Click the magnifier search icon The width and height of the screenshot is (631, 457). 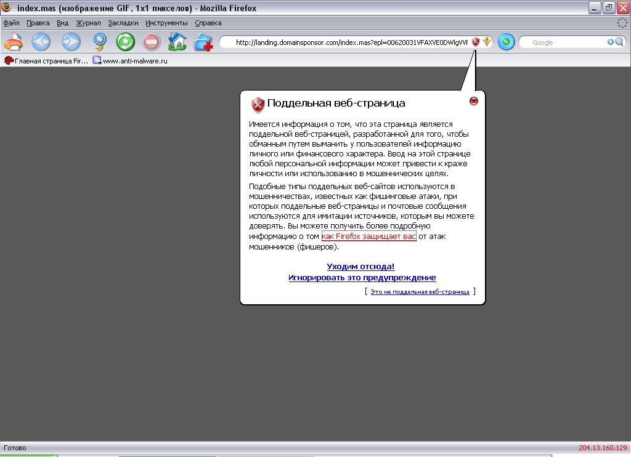coord(620,42)
